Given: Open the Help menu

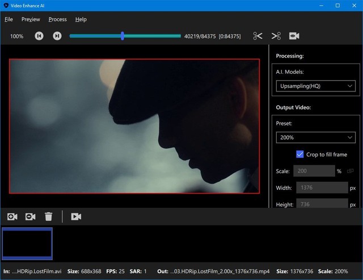Looking at the screenshot, I should (81, 19).
